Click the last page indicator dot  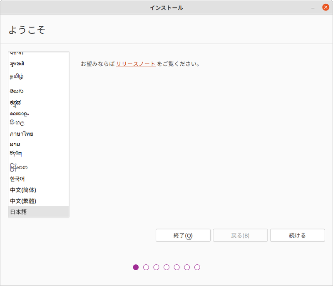pyautogui.click(x=197, y=267)
